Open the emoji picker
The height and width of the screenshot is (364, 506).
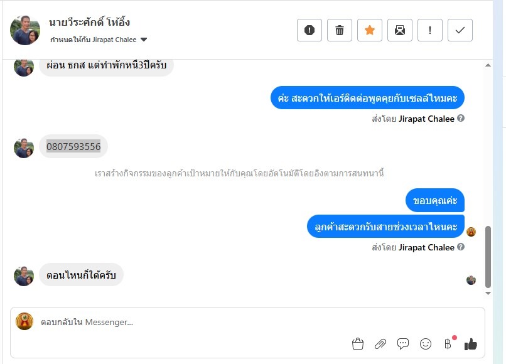tap(426, 343)
